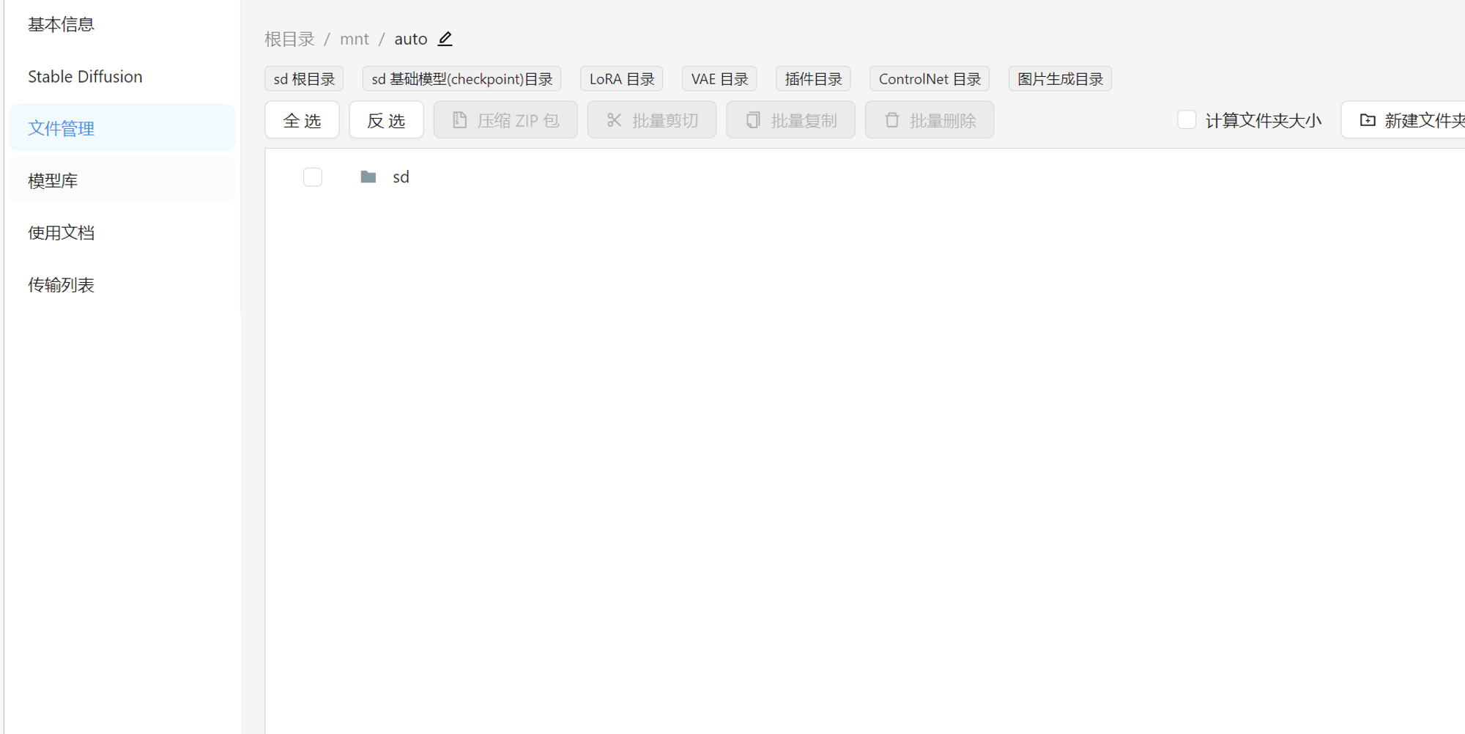Switch to the Stable Diffusion tab
The width and height of the screenshot is (1465, 734).
pyautogui.click(x=85, y=76)
